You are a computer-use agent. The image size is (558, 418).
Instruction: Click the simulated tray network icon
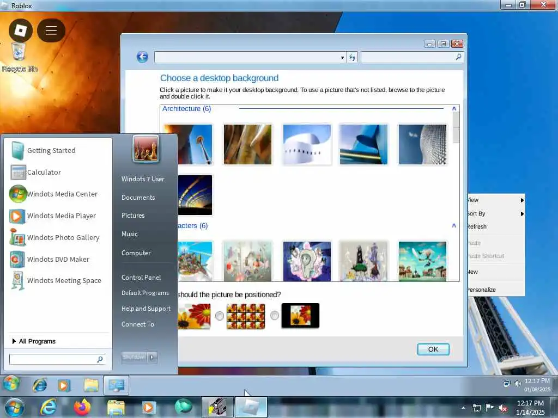pos(507,383)
